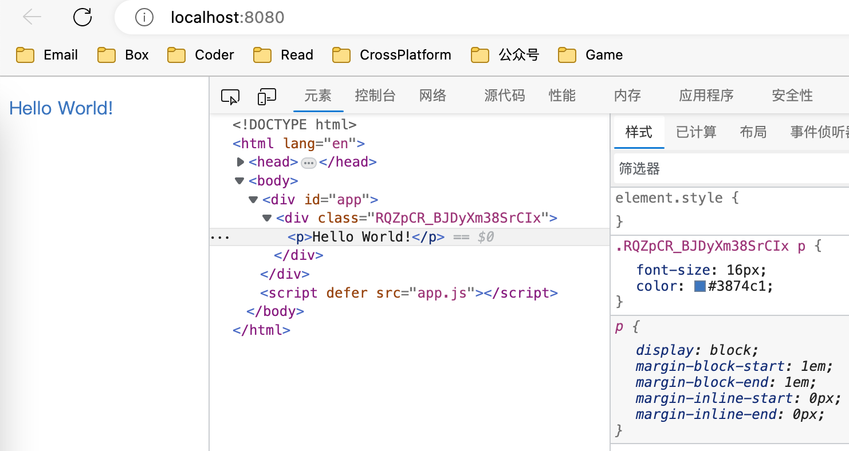This screenshot has width=849, height=451.
Task: Click the element.style rule header
Action: pyautogui.click(x=677, y=198)
